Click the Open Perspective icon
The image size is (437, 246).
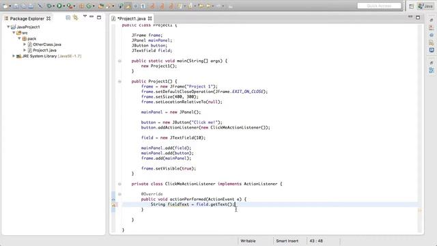click(x=411, y=6)
